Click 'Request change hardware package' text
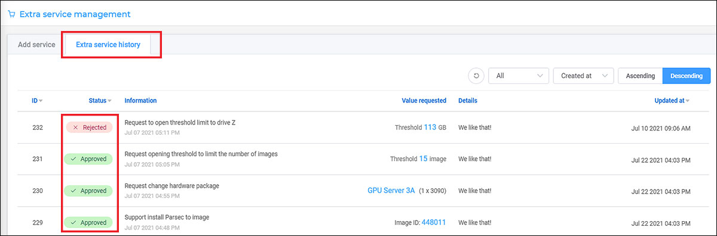The image size is (717, 236). pyautogui.click(x=171, y=185)
